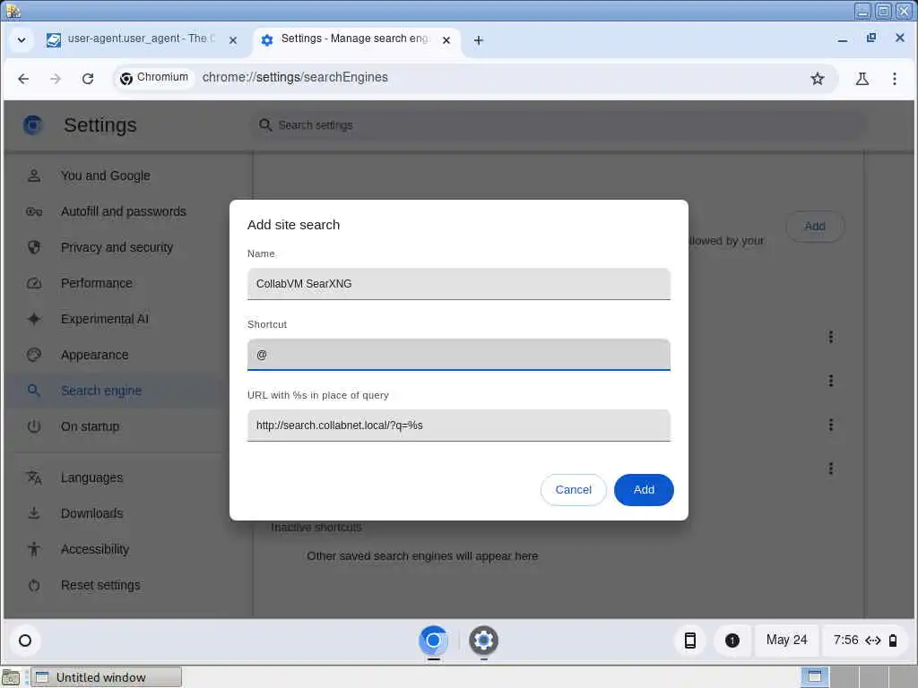Reload the page with refresh icon
This screenshot has height=688, width=918.
pos(88,79)
